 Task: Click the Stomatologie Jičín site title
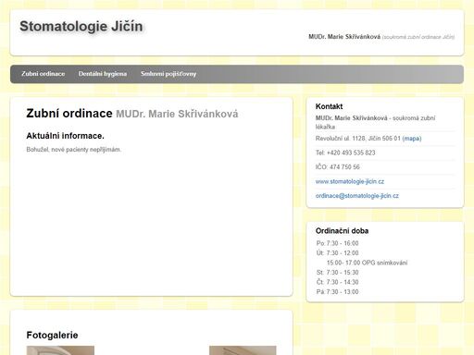click(81, 26)
